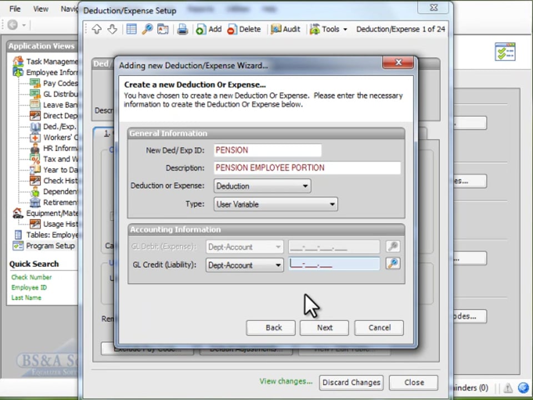Screen dimensions: 533x400
Task: Click the ID card lookup toolbar icon
Action: [163, 29]
